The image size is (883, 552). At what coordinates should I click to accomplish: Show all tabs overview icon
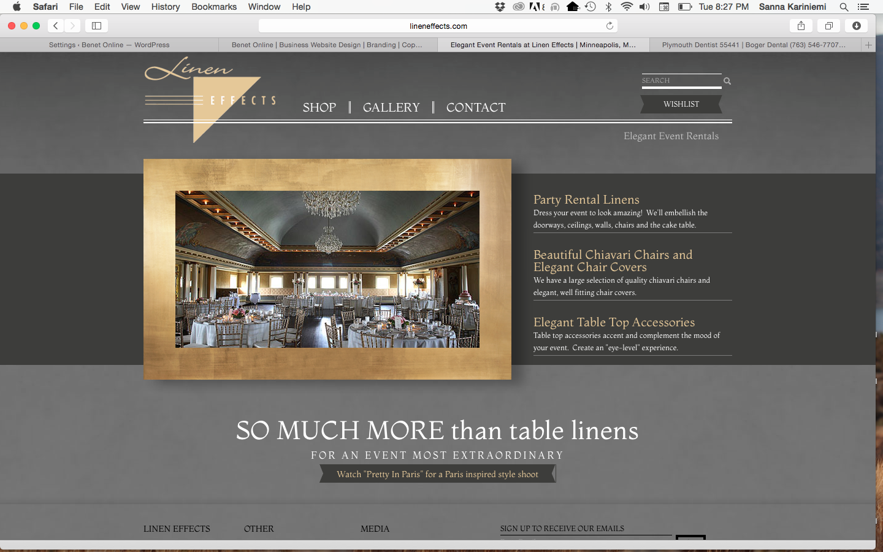pyautogui.click(x=828, y=26)
